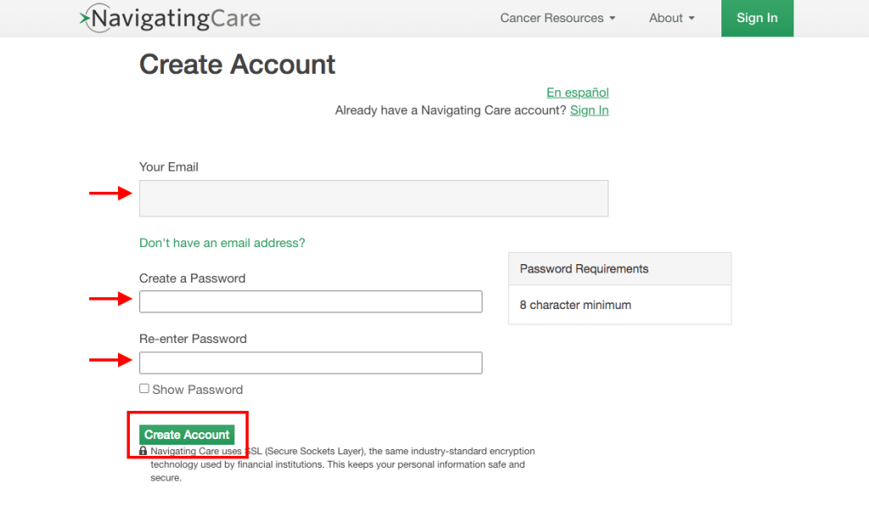Click the Password Requirements panel header
The width and height of the screenshot is (869, 506).
[620, 269]
